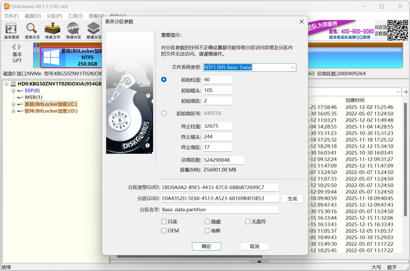
Task: Click the 搜索分区 (Search Partitions) magnifier icon
Action: pos(32,30)
